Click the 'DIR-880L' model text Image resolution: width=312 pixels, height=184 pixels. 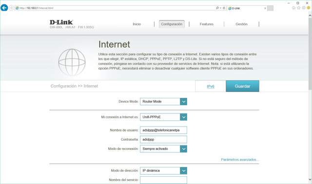(57, 27)
